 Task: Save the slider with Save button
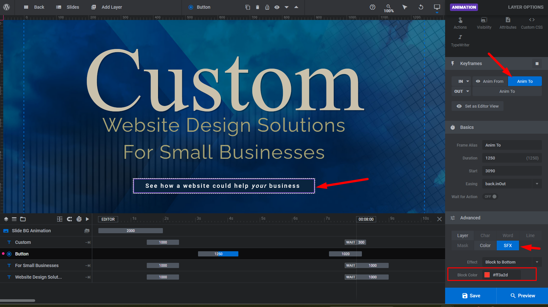tap(471, 296)
